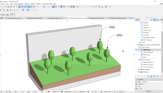The width and height of the screenshot is (163, 93).
Task: Select EM2 Elévation Mobilier view item
Action: (149, 38)
